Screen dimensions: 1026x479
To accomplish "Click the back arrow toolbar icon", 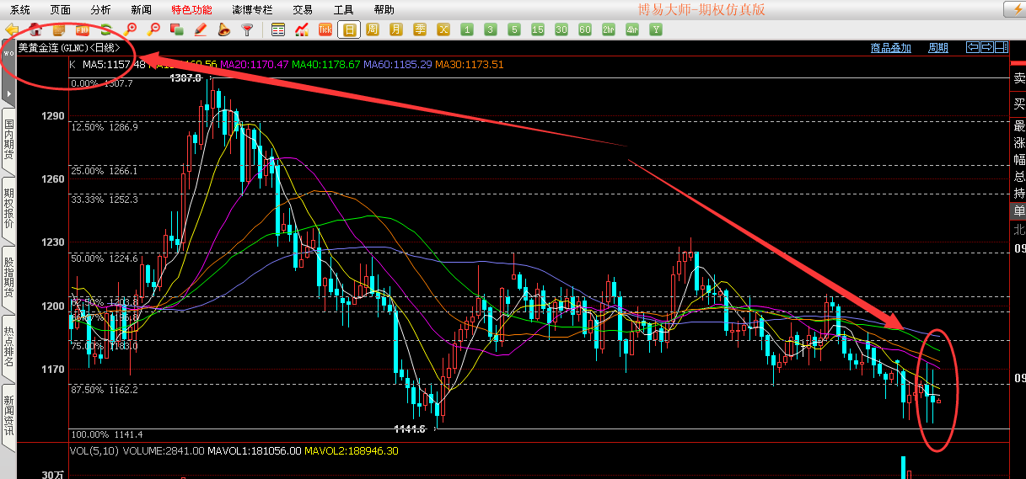I will pyautogui.click(x=12, y=30).
